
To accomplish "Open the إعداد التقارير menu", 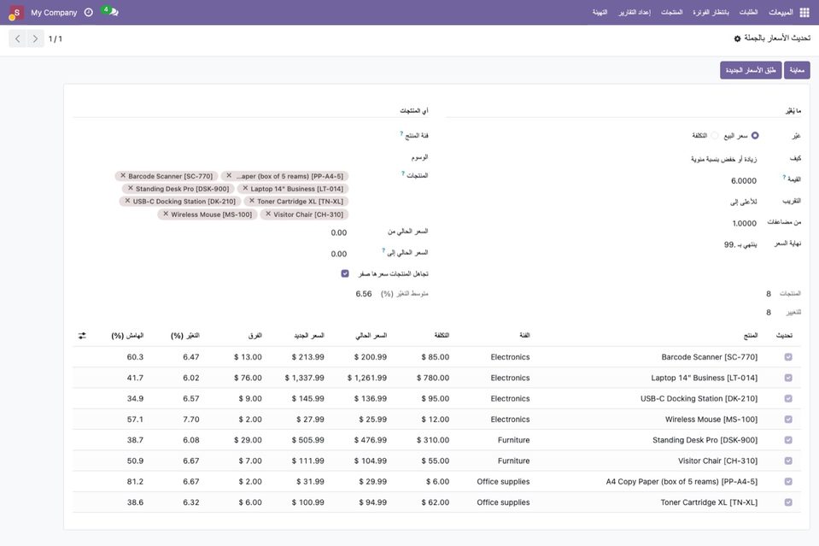I will pos(635,12).
